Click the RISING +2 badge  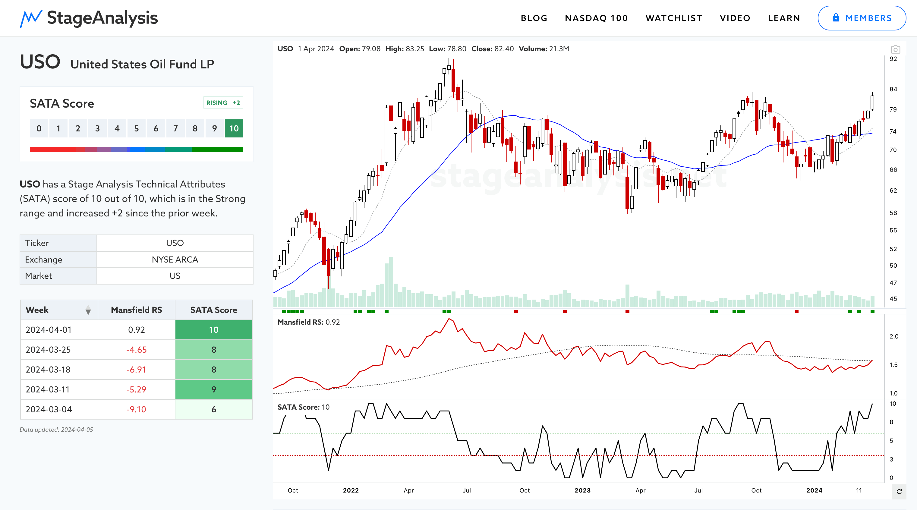(x=223, y=103)
